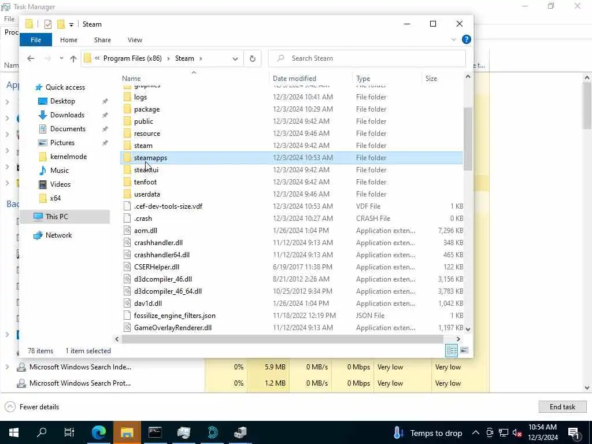Click End task button in Task Manager
Image resolution: width=592 pixels, height=444 pixels.
click(562, 407)
